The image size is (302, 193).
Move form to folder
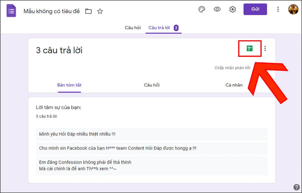point(88,11)
